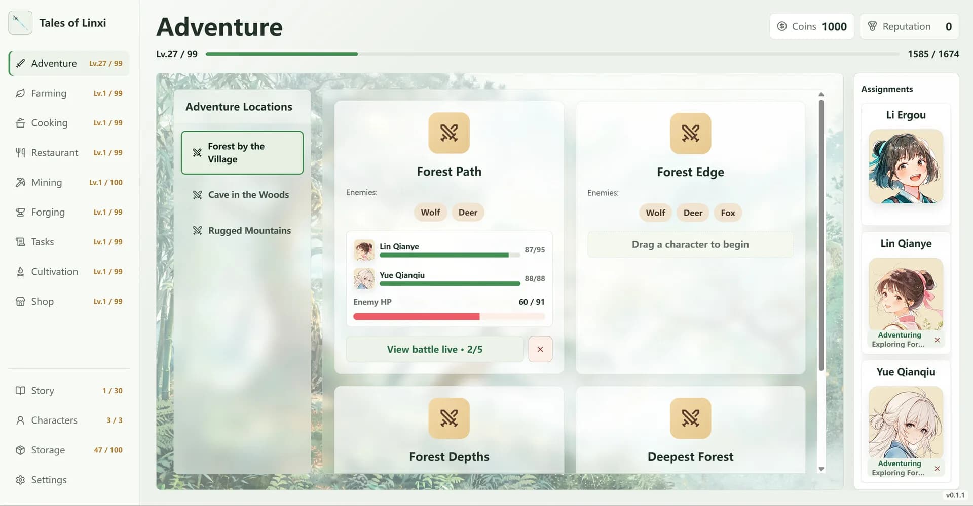Select Yue Qianqiu portrait in Assignments
This screenshot has width=973, height=506.
click(906, 423)
